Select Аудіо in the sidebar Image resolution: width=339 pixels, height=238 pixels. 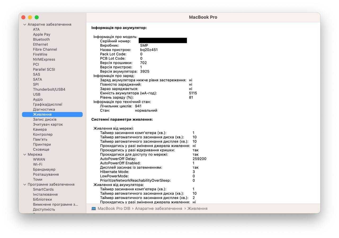(38, 99)
